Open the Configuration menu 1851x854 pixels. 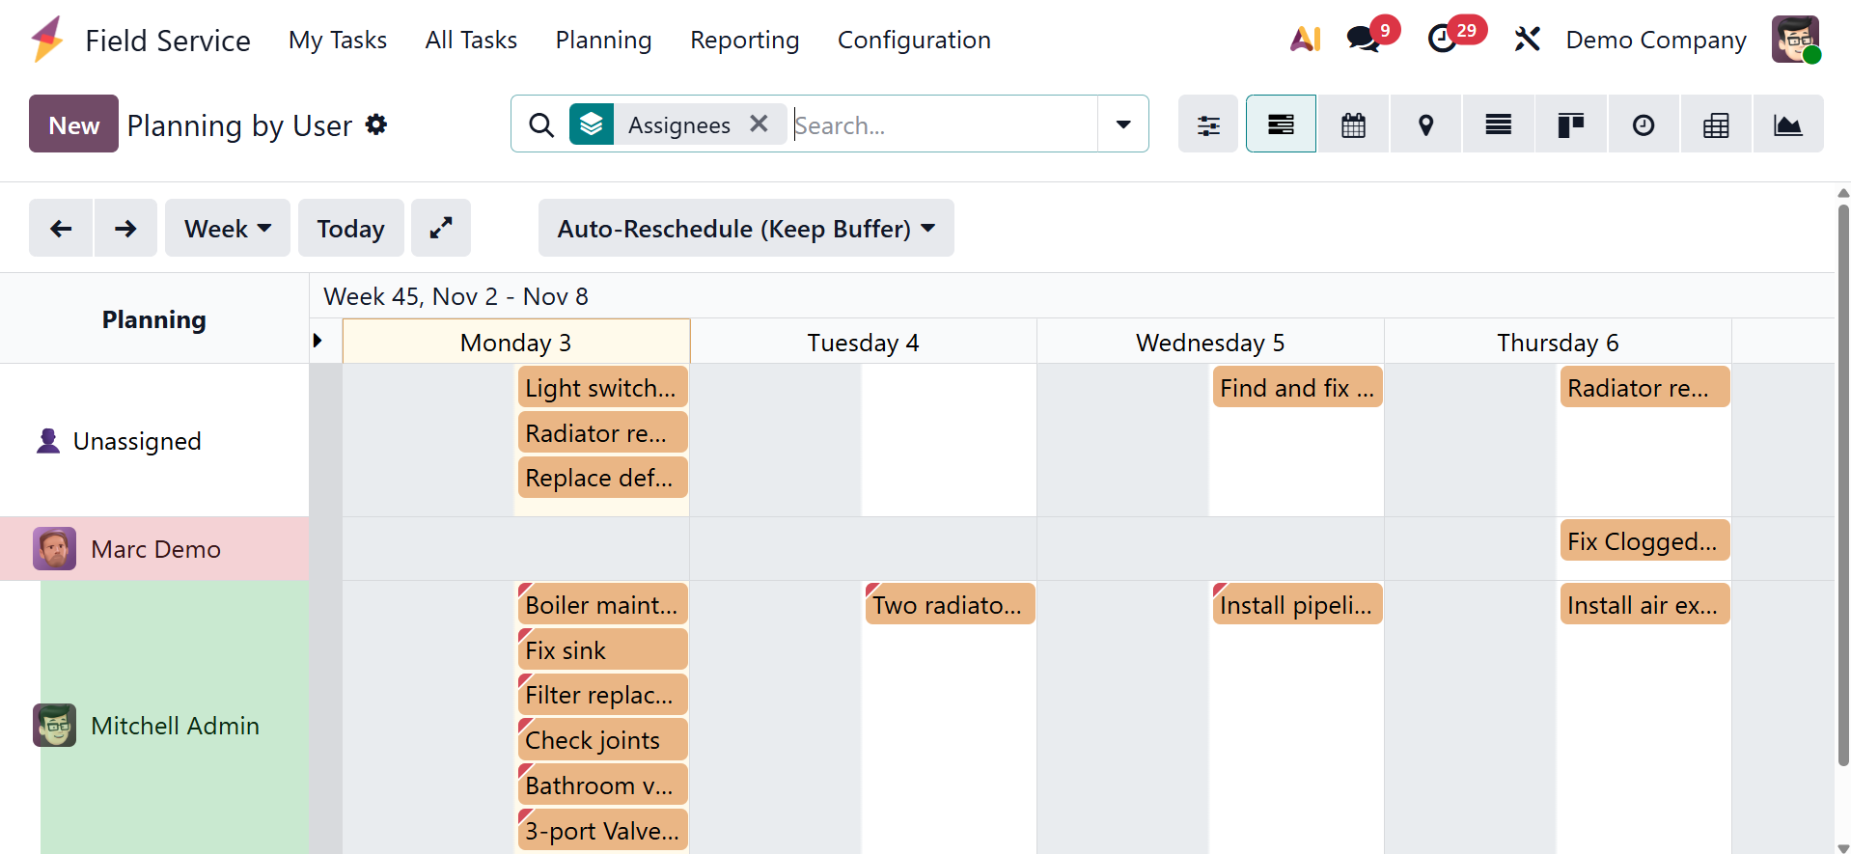pyautogui.click(x=913, y=40)
